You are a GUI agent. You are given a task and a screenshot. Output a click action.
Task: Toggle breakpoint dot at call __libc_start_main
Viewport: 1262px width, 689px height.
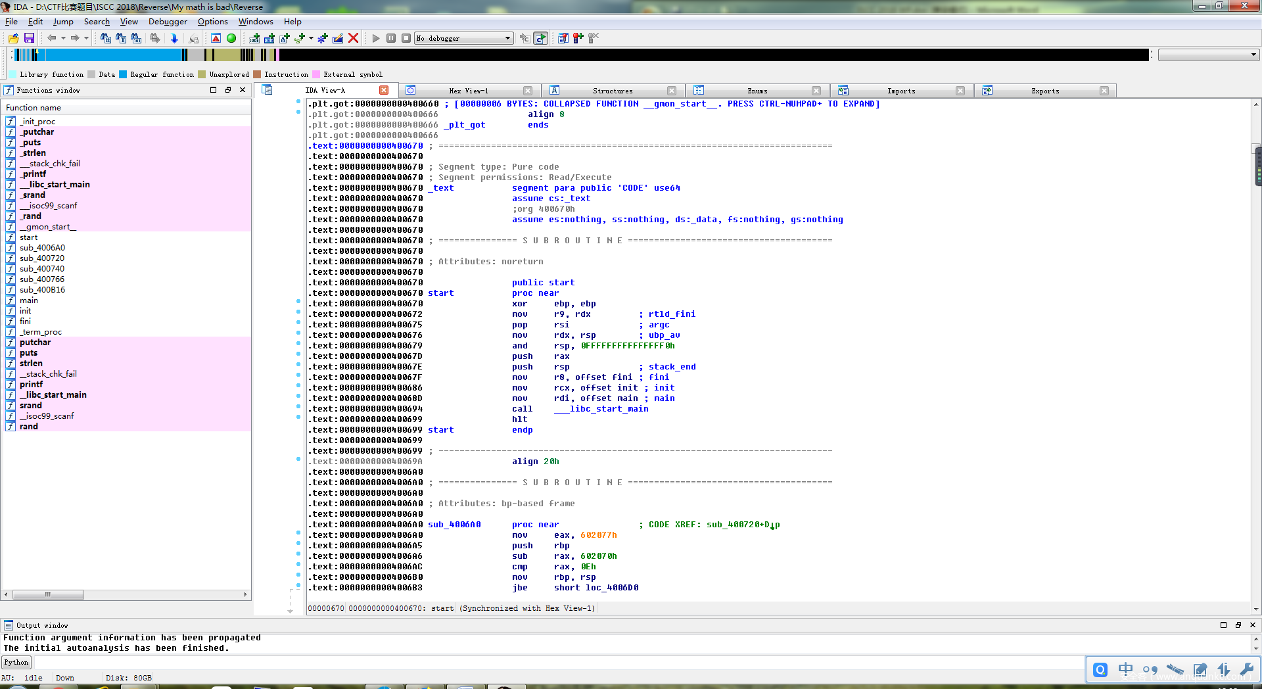(298, 406)
